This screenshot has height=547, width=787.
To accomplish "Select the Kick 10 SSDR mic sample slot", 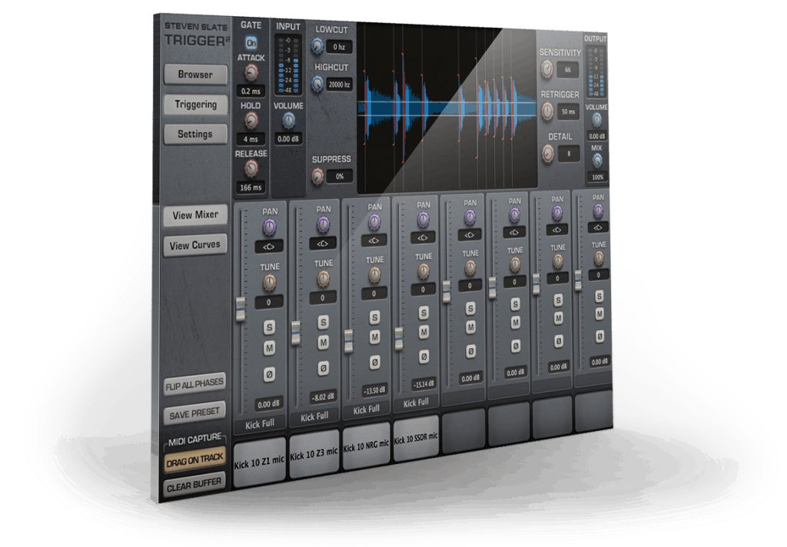I will coord(416,439).
